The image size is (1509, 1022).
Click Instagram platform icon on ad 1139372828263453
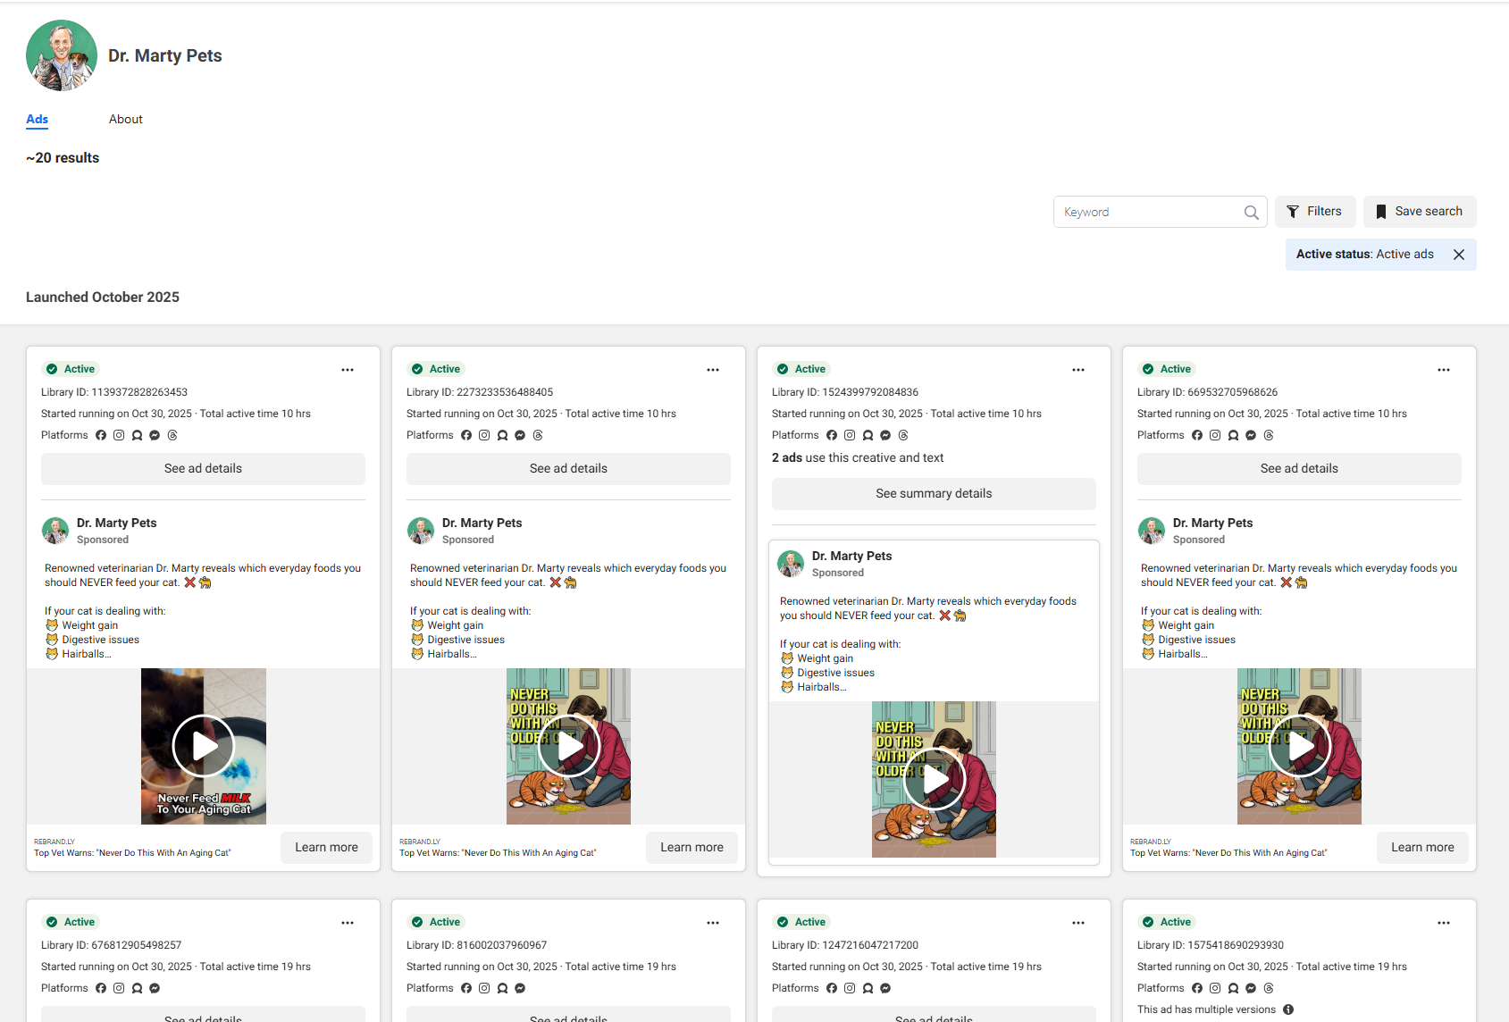[119, 436]
